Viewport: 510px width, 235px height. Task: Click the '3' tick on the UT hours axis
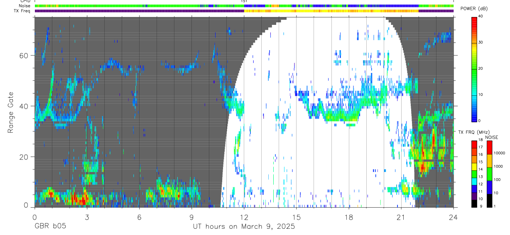(87, 217)
